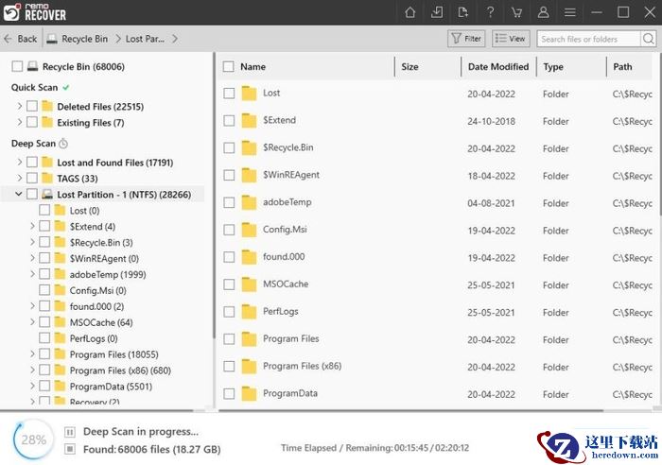
Task: Click the Deleted Files folder icon in tree
Action: 47,106
